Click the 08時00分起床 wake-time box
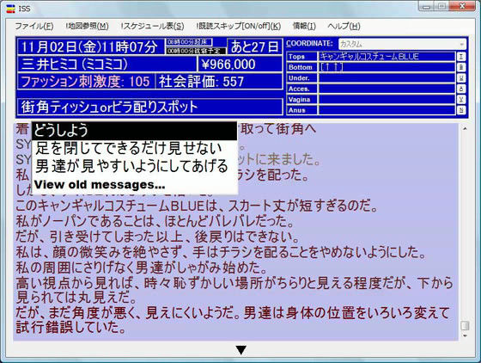 [189, 42]
